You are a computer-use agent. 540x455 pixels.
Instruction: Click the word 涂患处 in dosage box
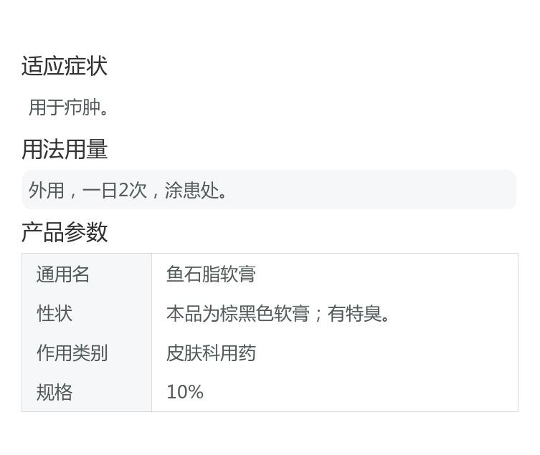click(191, 190)
